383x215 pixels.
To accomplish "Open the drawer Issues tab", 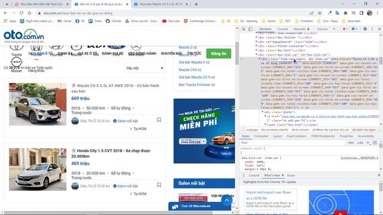I will coord(291,175).
